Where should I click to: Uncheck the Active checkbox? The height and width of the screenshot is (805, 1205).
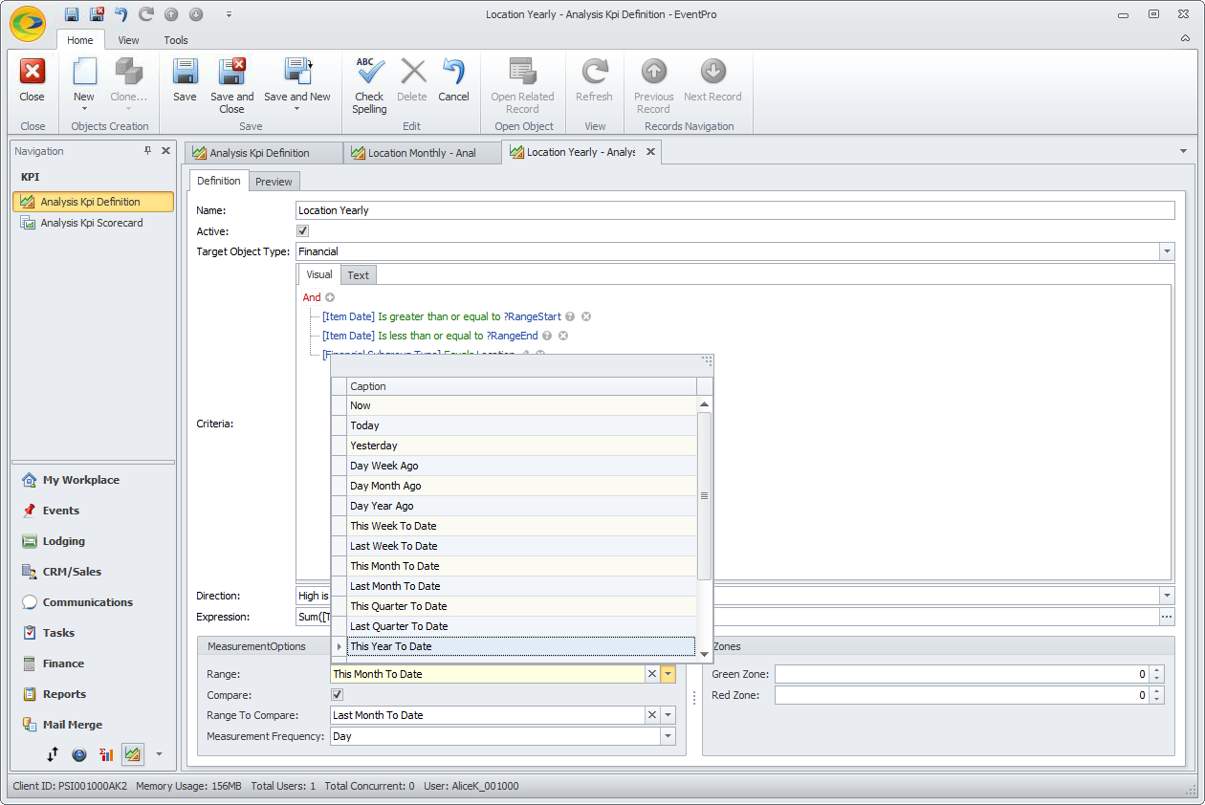[303, 231]
